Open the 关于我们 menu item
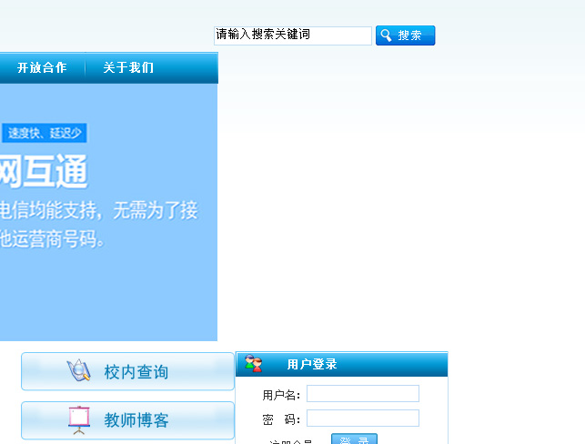Screen dimensions: 585x444 coord(128,68)
